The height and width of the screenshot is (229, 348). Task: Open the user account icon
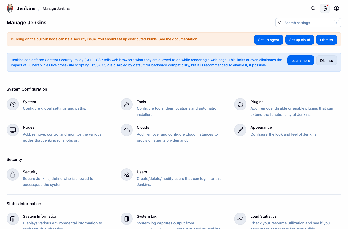[337, 8]
